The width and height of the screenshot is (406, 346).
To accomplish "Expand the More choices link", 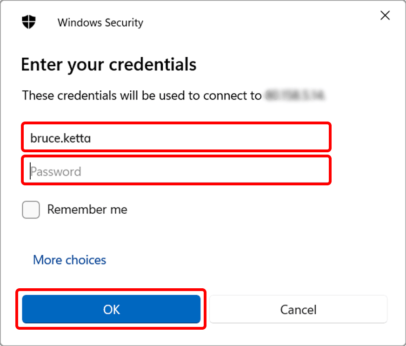I will click(69, 260).
